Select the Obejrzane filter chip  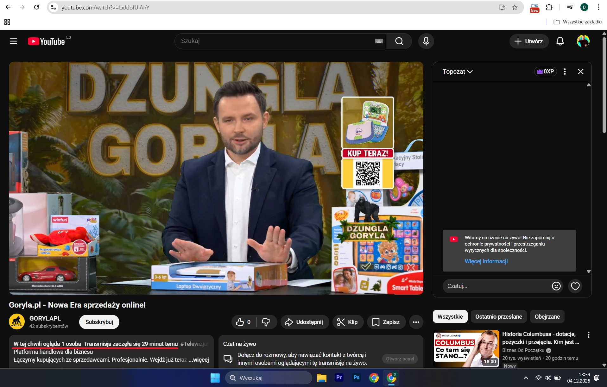tap(547, 316)
